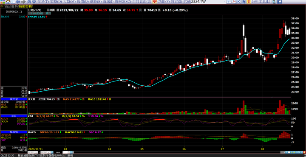Open the K-line chart icon
The height and width of the screenshot is (157, 306).
(239, 2)
